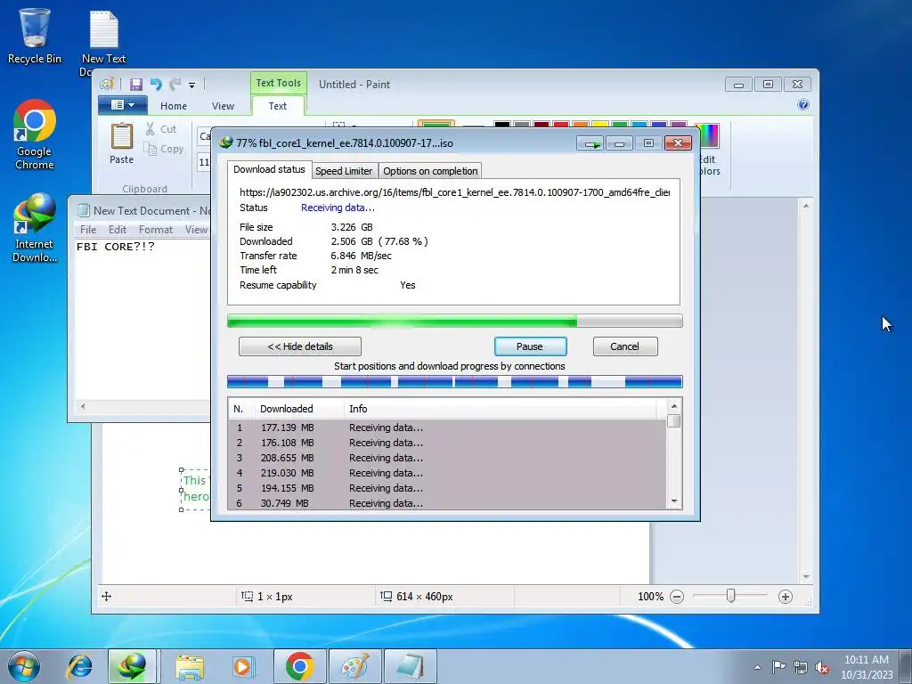Select connection row 3 showing 208.655 MB
912x684 pixels.
(x=447, y=458)
